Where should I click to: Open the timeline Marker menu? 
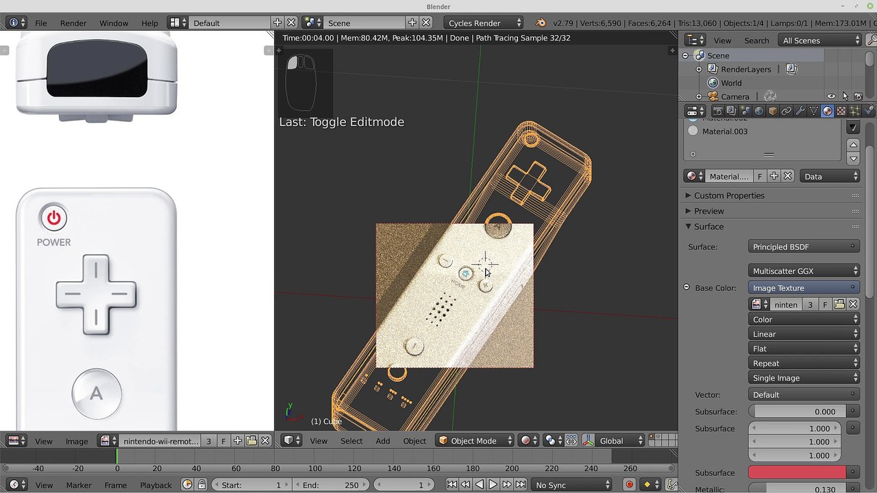pos(79,485)
